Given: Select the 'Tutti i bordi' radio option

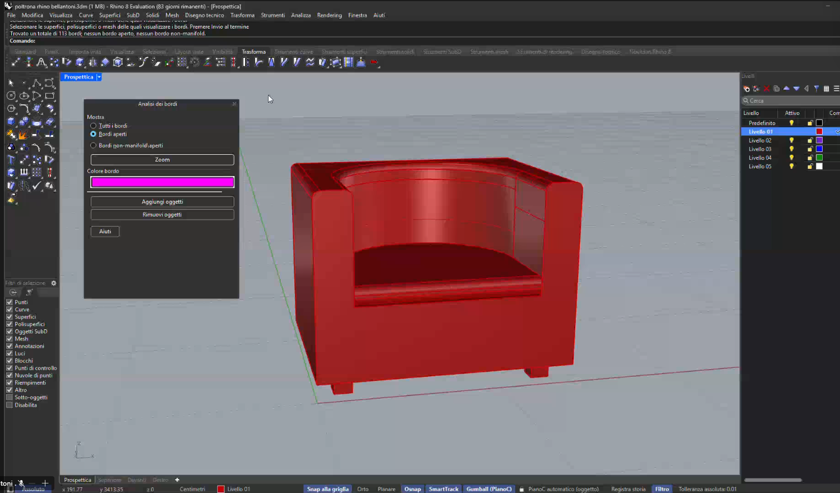Looking at the screenshot, I should click(x=94, y=126).
